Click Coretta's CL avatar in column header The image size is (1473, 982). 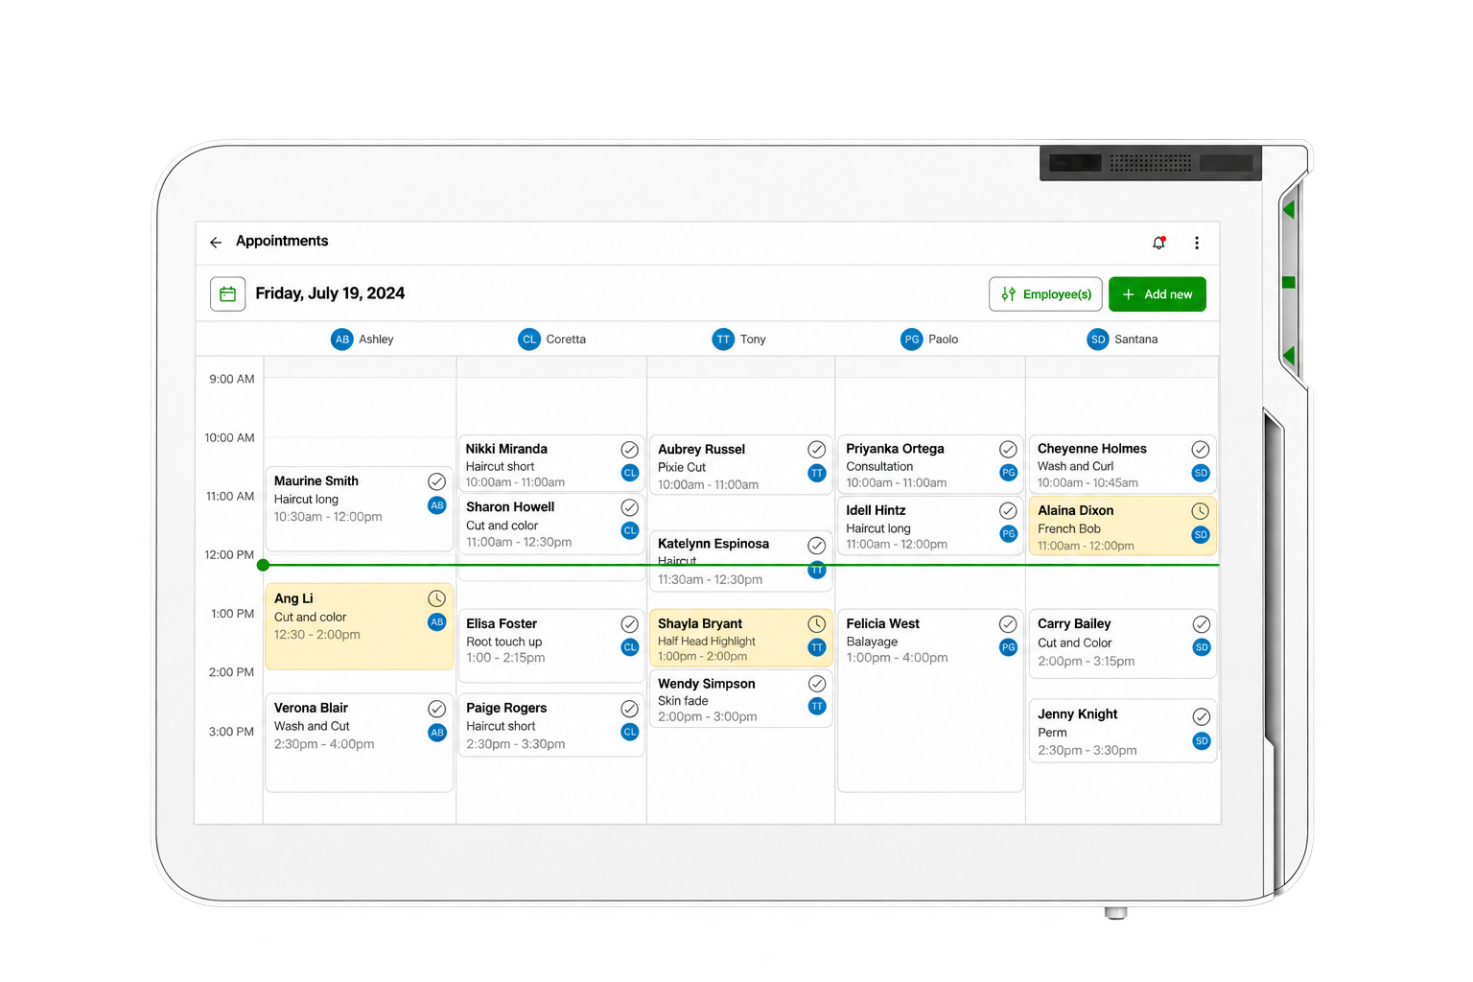[x=529, y=339]
